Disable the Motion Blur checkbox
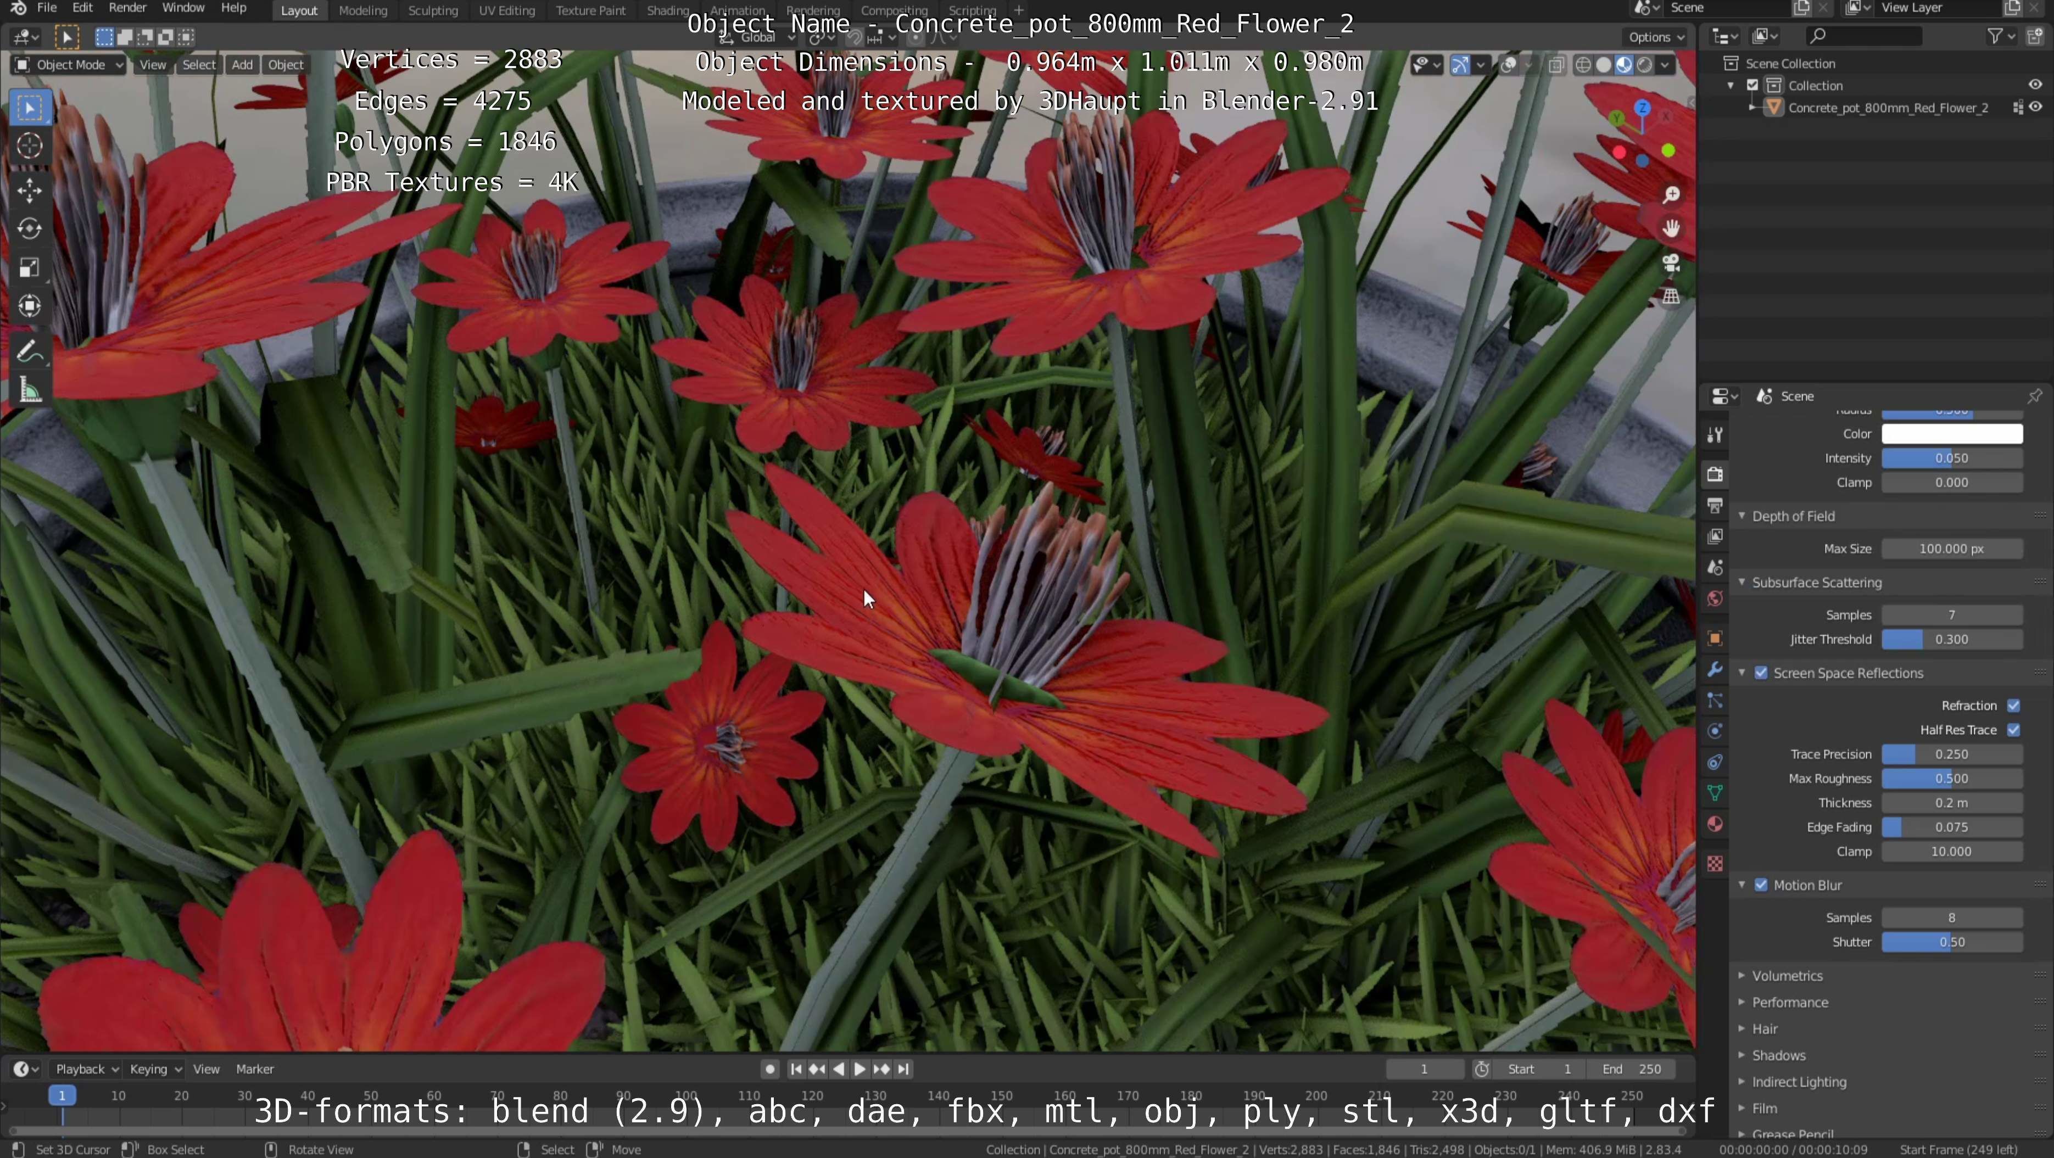Viewport: 2054px width, 1158px height. point(1761,885)
